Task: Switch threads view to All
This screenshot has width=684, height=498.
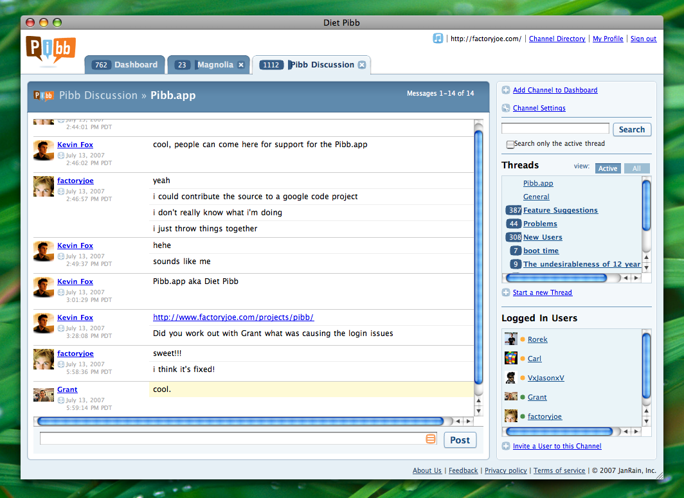Action: pos(636,168)
